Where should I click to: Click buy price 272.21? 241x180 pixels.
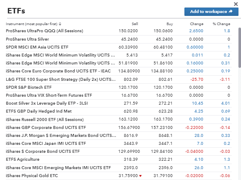click(166, 103)
